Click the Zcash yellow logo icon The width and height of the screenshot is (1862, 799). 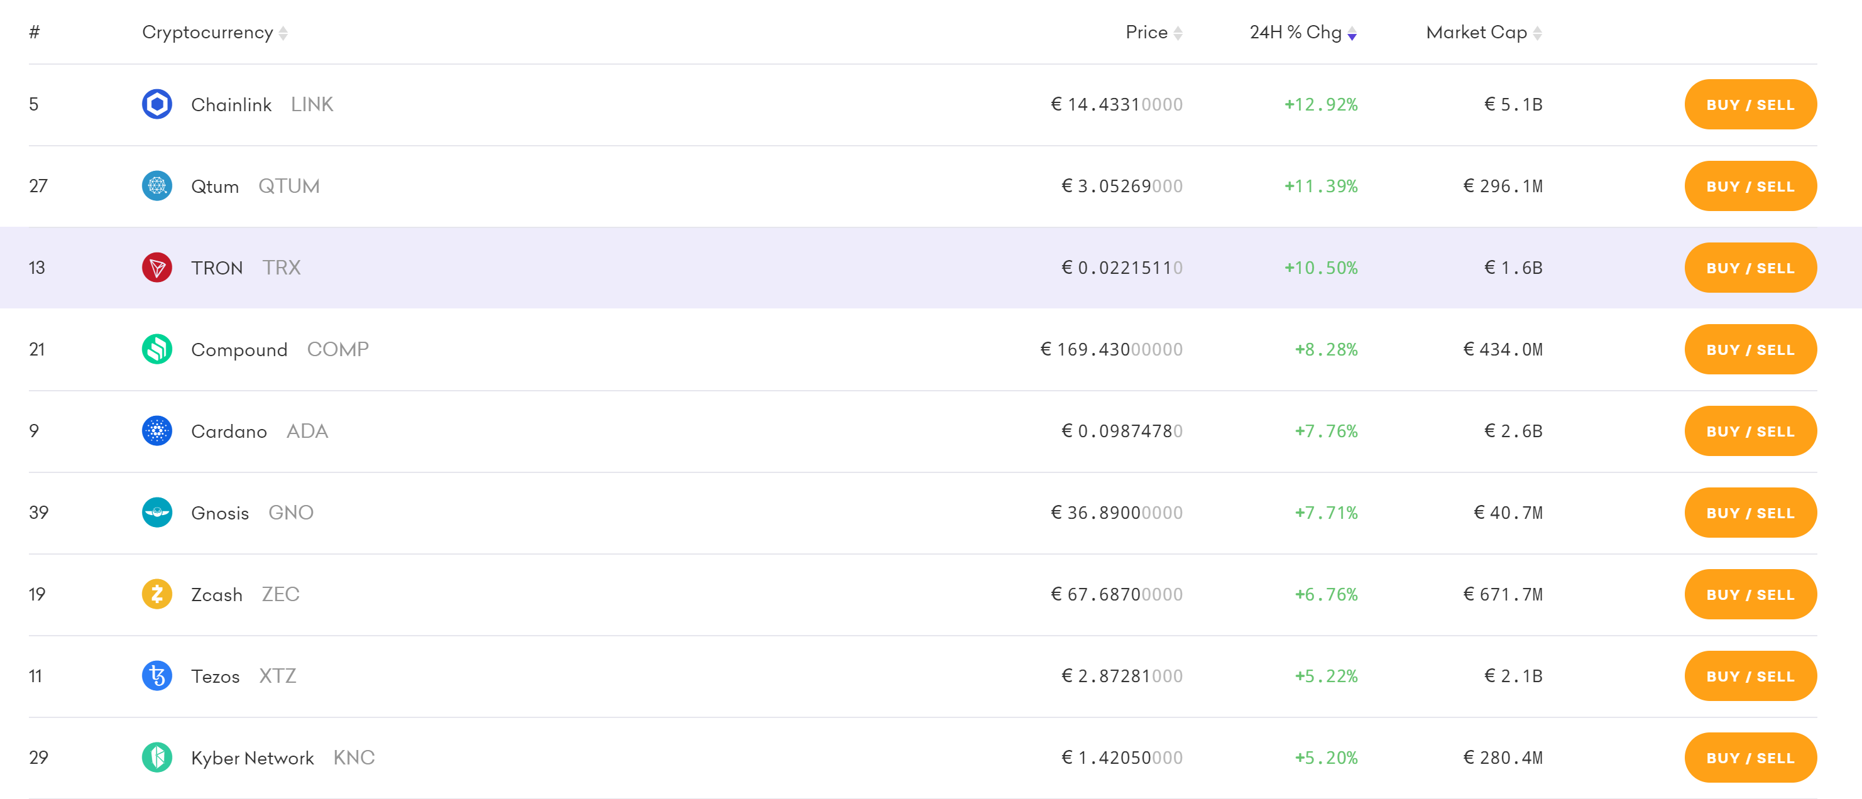coord(157,594)
